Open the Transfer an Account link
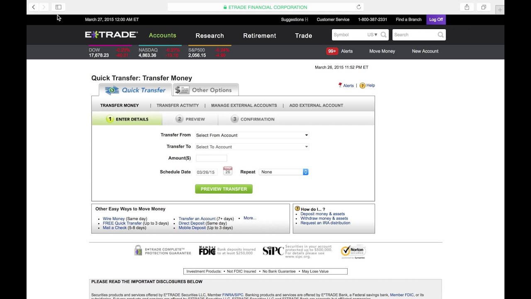 point(197,219)
